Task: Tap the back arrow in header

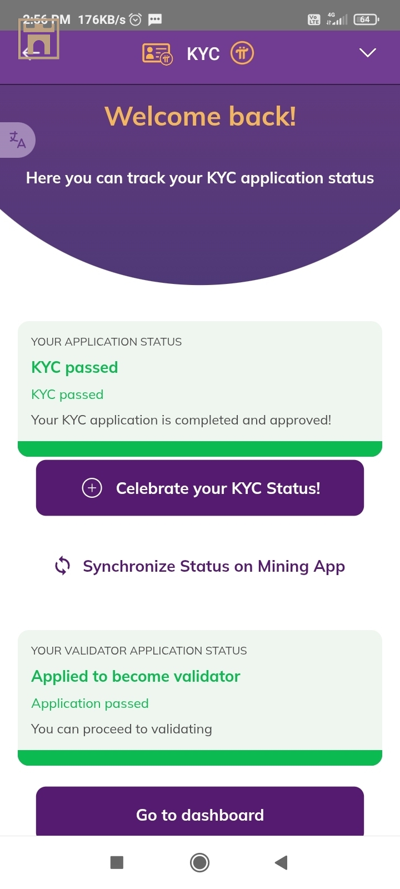Action: pyautogui.click(x=30, y=53)
